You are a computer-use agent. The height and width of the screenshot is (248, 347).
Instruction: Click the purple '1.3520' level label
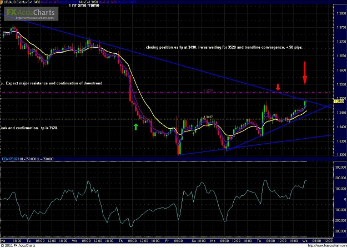coord(208,90)
